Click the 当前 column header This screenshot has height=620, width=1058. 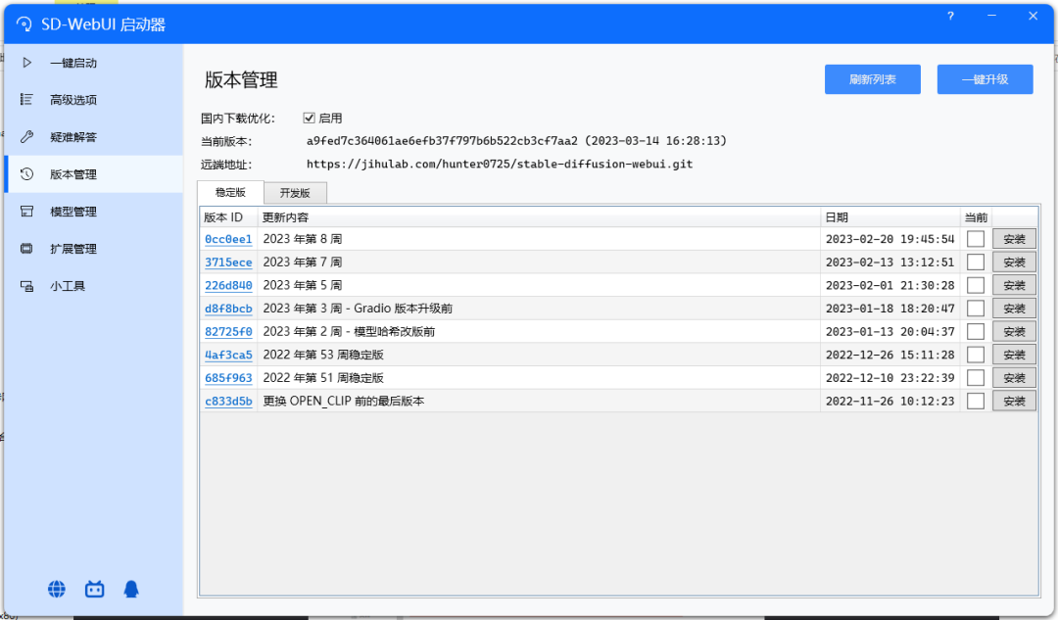click(x=976, y=217)
